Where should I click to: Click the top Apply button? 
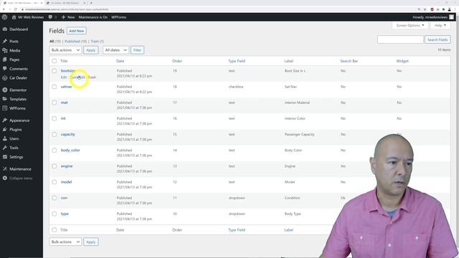[x=91, y=50]
